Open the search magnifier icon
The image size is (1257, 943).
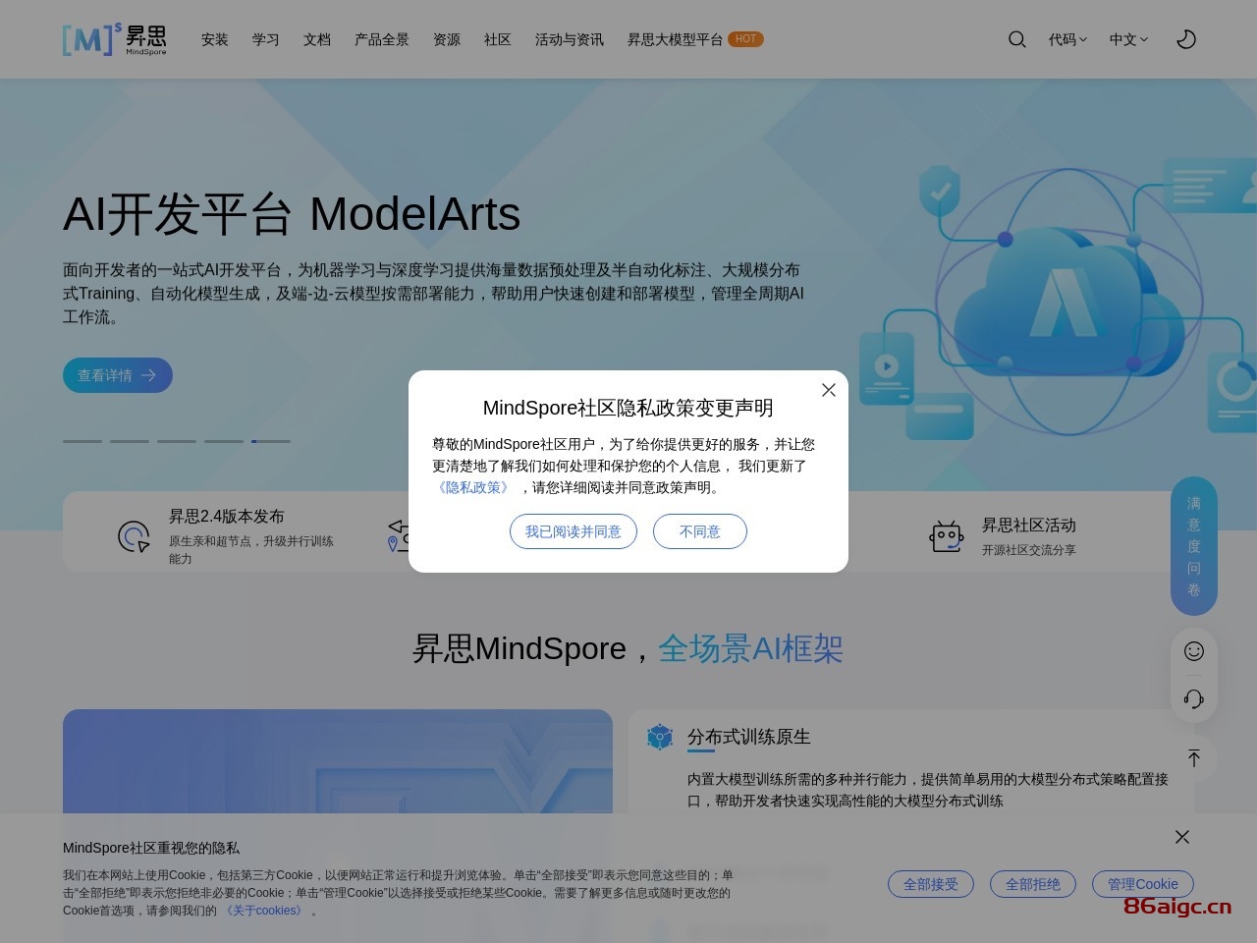point(1017,39)
